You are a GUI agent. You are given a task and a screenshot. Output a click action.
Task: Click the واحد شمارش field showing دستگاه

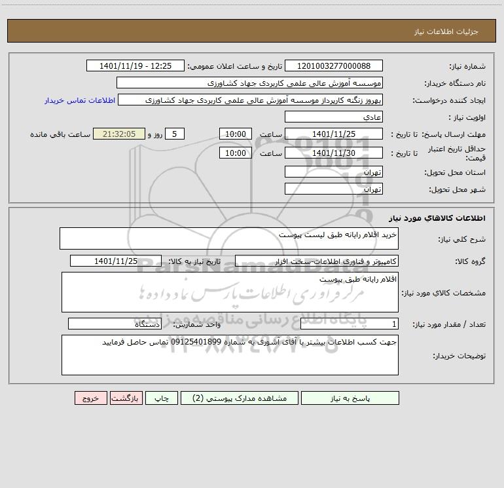[x=115, y=324]
